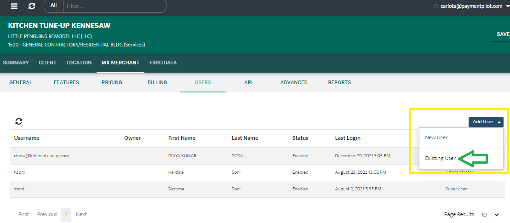Click the top bar refresh icon

point(32,6)
